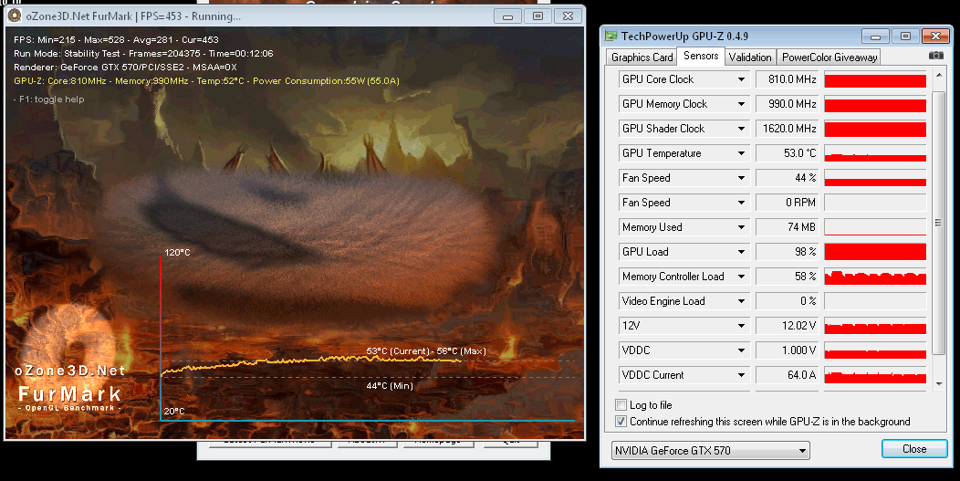
Task: Select the Sensors tab
Action: (701, 56)
